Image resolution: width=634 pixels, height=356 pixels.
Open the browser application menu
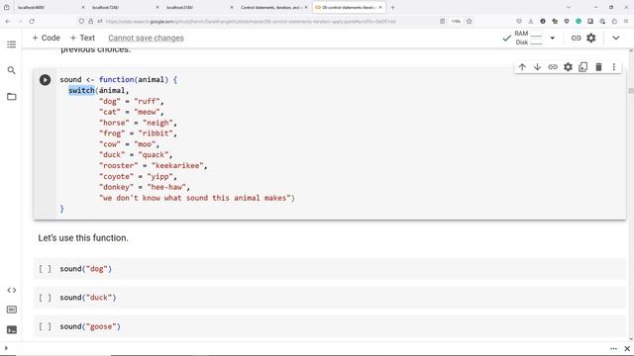tap(626, 21)
